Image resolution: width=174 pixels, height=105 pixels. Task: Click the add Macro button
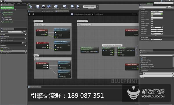(24, 43)
